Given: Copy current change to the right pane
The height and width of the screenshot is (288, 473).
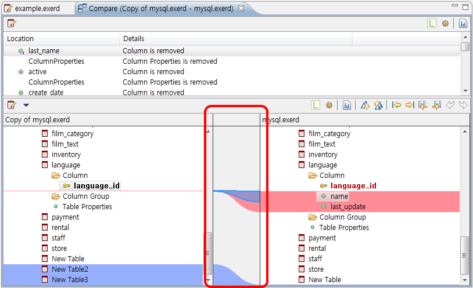Looking at the screenshot, I should 410,105.
